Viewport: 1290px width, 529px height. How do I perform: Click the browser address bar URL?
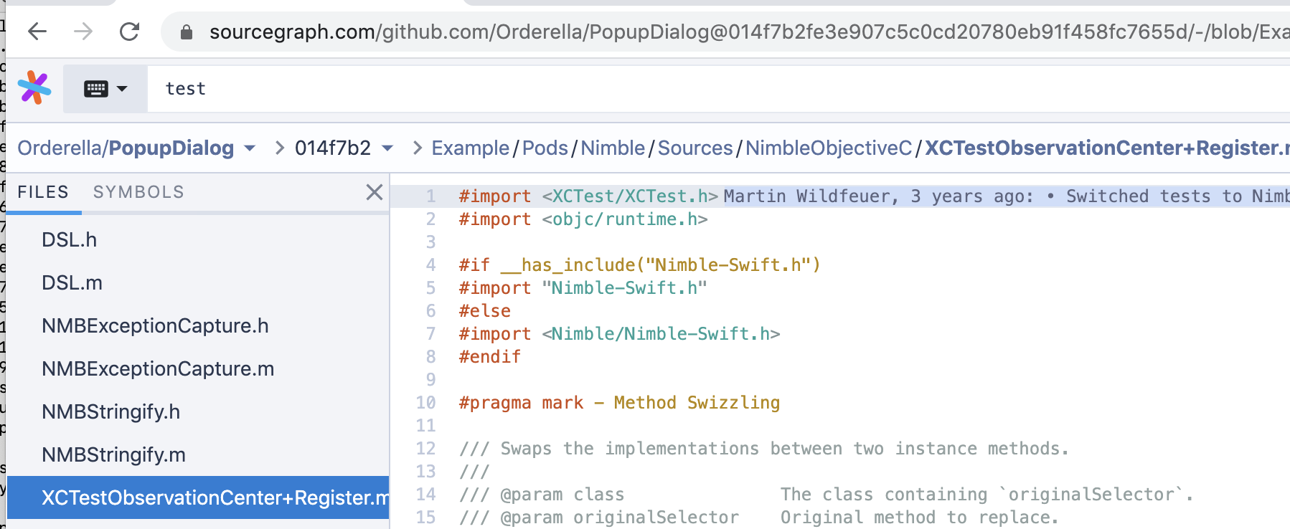748,32
